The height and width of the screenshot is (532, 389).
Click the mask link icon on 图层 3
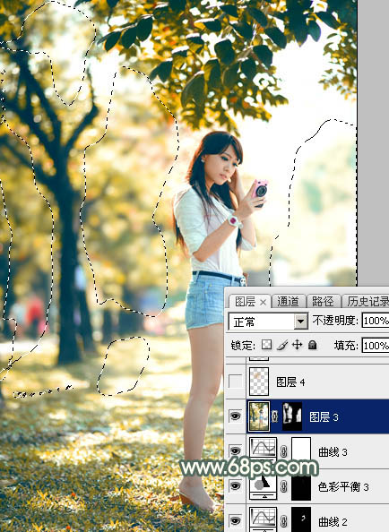[x=275, y=416]
